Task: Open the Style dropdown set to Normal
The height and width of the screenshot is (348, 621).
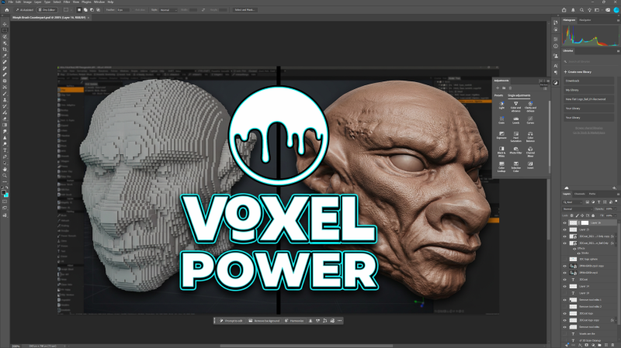Action: pyautogui.click(x=168, y=10)
